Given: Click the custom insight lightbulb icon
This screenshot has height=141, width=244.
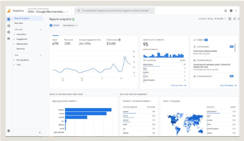Looking at the screenshot, I should click(195, 47).
